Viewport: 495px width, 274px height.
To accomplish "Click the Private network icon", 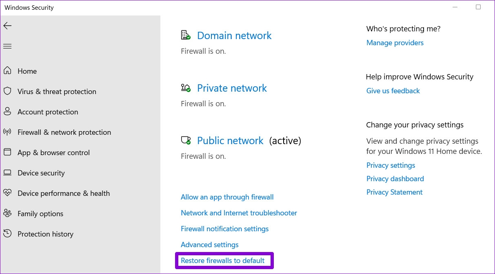I will [x=186, y=88].
